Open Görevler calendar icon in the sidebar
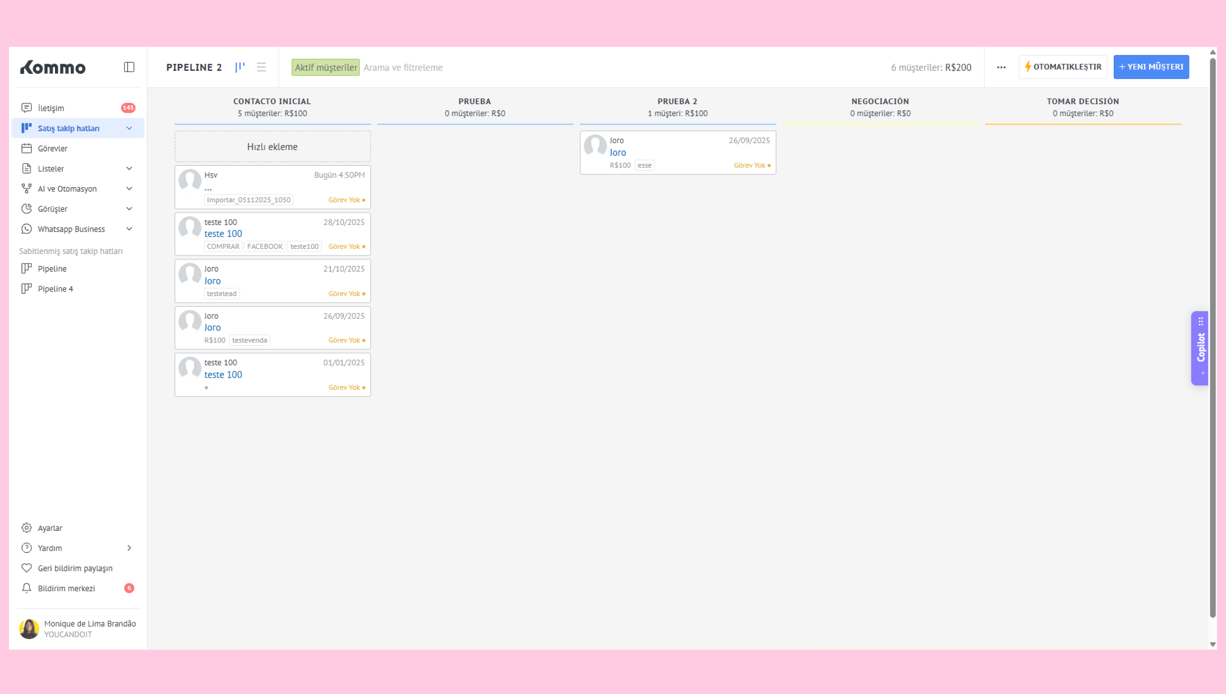 (27, 148)
